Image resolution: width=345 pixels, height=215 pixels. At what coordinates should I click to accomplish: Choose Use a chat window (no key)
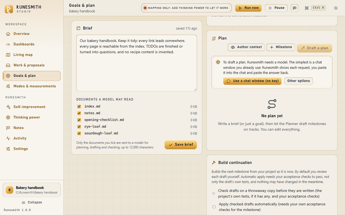[252, 81]
